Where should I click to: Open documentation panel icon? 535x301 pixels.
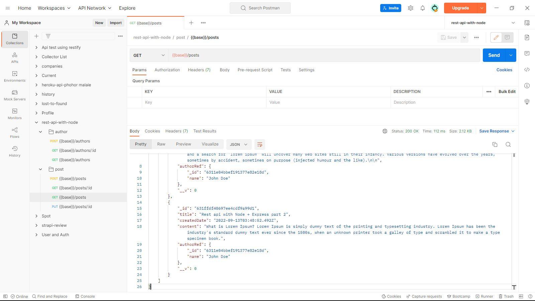527,37
